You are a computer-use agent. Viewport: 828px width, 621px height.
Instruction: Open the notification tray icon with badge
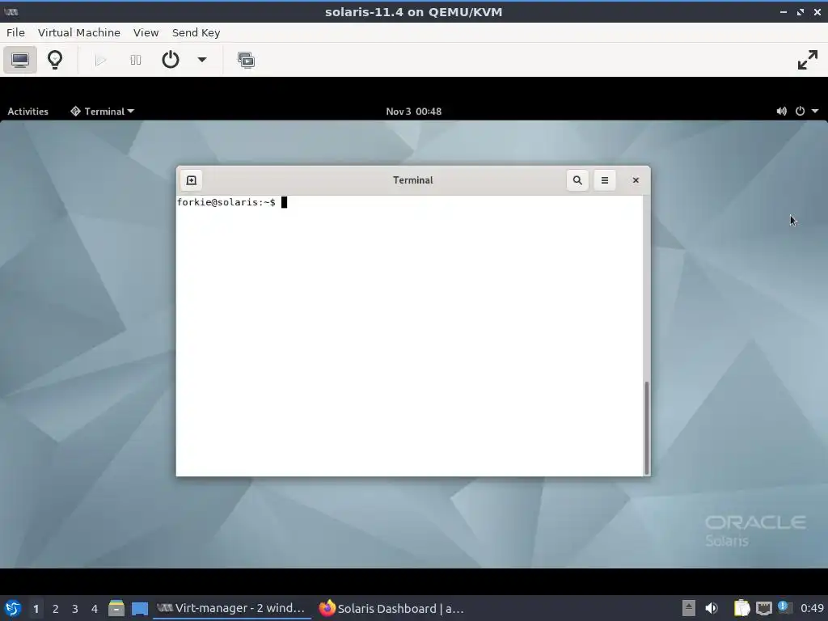coord(785,607)
